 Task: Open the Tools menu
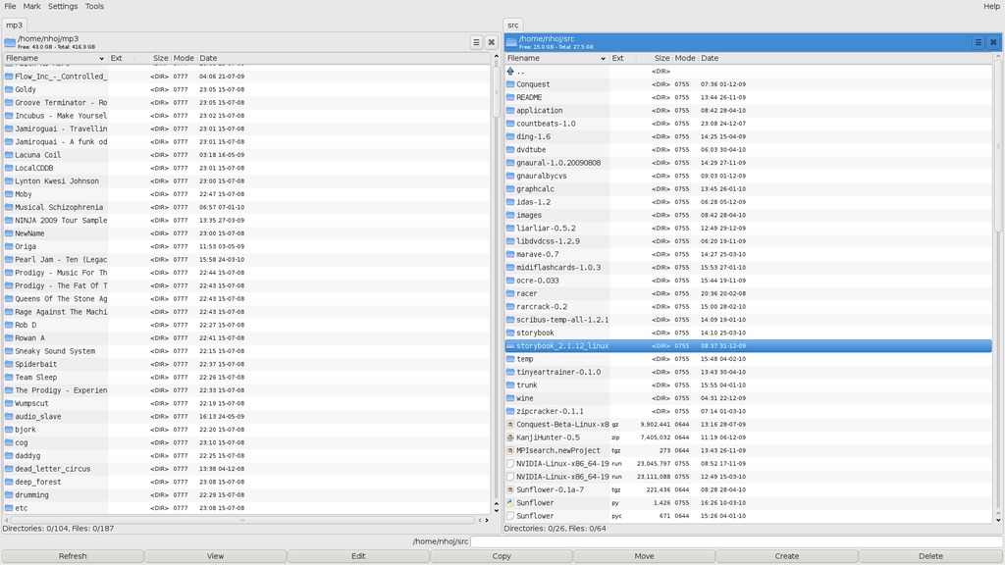point(94,7)
